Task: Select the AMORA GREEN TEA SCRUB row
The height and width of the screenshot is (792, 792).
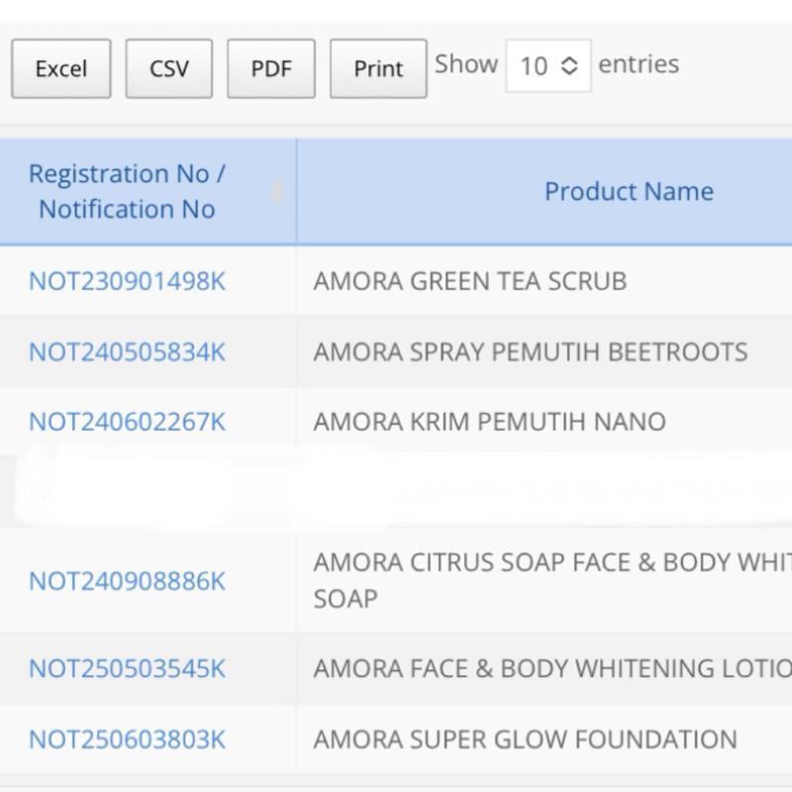Action: click(x=470, y=281)
